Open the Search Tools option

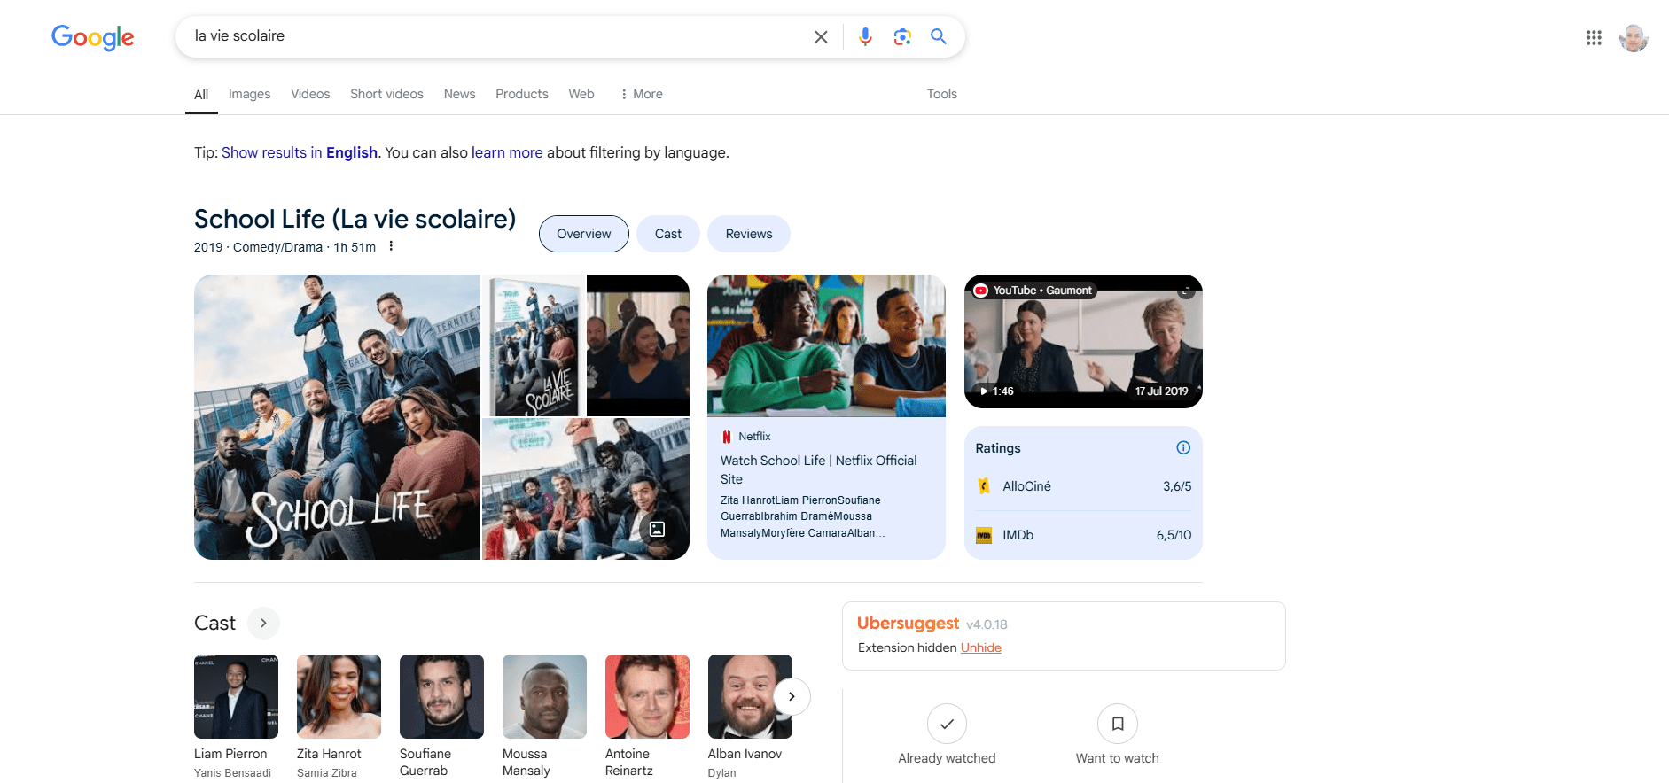pyautogui.click(x=941, y=94)
